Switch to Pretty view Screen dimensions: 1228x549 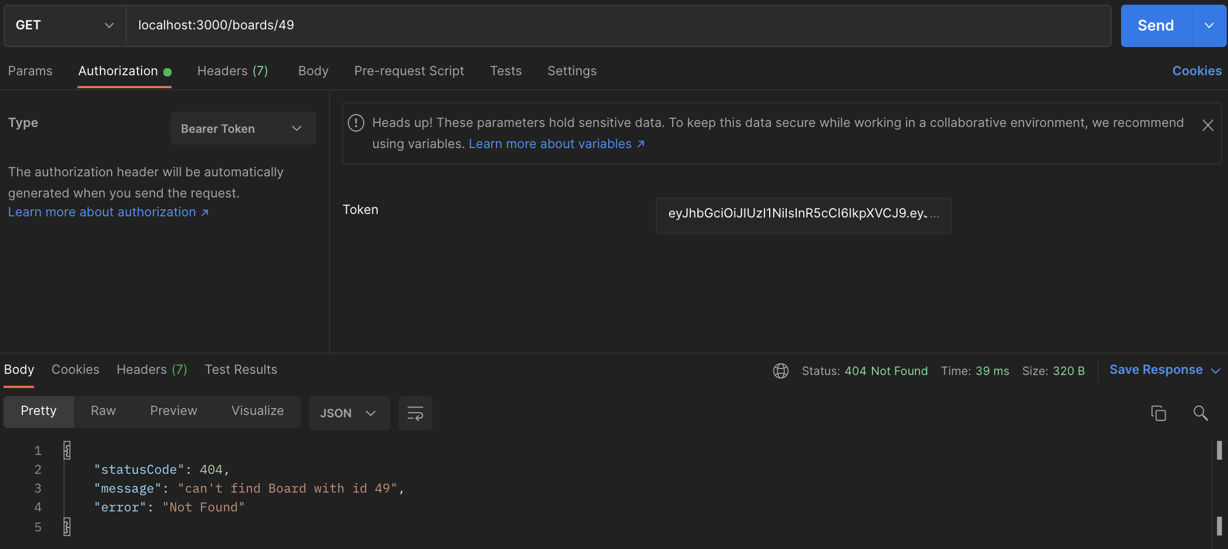(39, 411)
